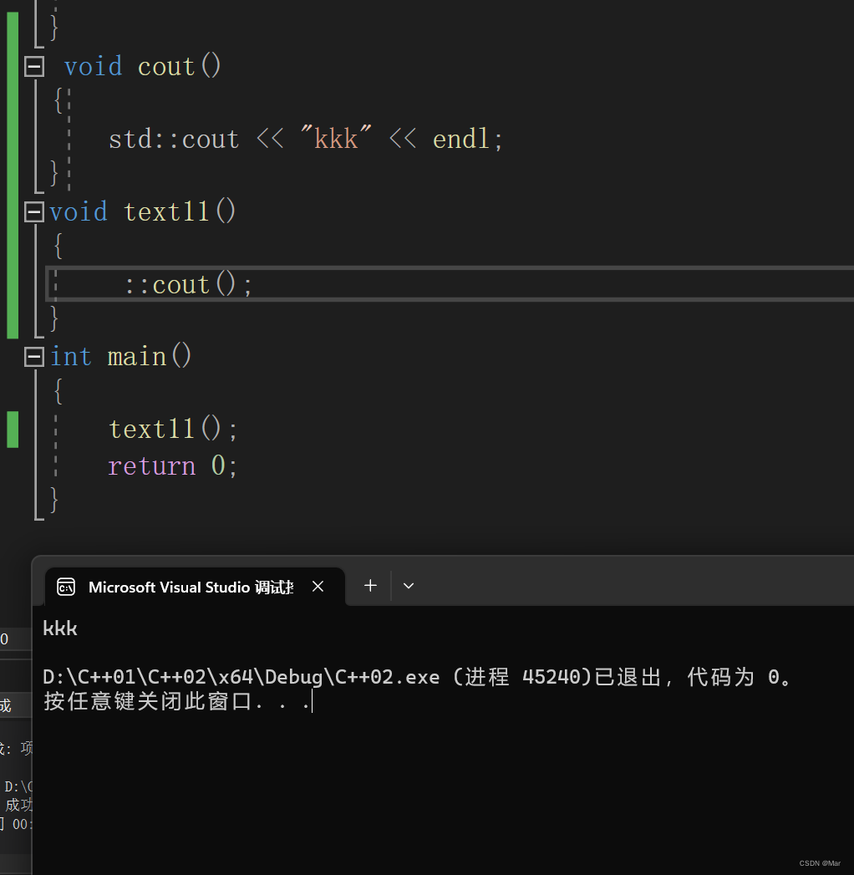Viewport: 854px width, 875px height.
Task: Collapse the main() function using its minus box
Action: coord(33,355)
